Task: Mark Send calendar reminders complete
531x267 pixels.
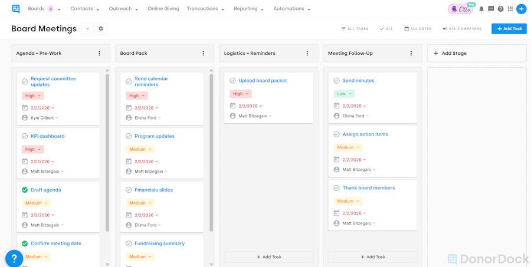Action: [x=129, y=81]
